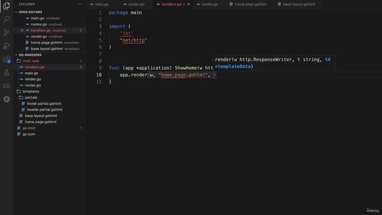Viewport: 382px width, 215px height.
Task: Open the Run and Debug icon
Action: coord(7,45)
